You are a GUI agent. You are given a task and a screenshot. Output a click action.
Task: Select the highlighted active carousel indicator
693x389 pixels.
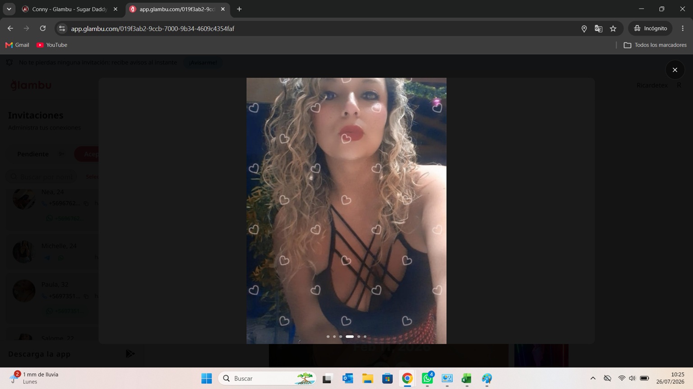point(350,336)
